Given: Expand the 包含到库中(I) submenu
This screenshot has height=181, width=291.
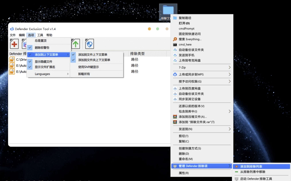Looking at the screenshot, I should (x=202, y=111).
